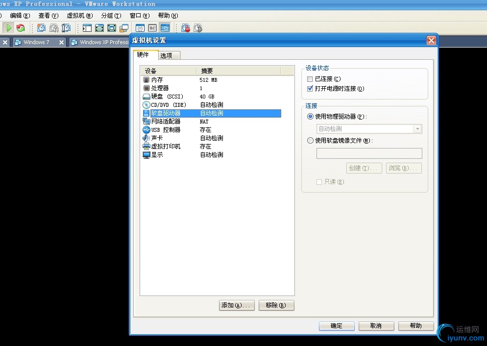This screenshot has width=487, height=346.
Task: Click the 创建(T)... button
Action: point(364,168)
